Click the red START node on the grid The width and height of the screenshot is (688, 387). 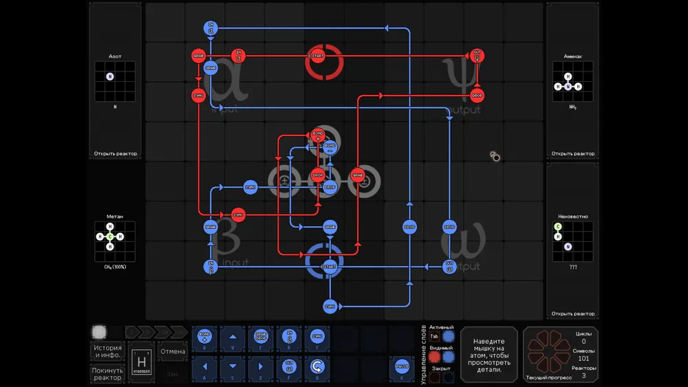tap(317, 56)
